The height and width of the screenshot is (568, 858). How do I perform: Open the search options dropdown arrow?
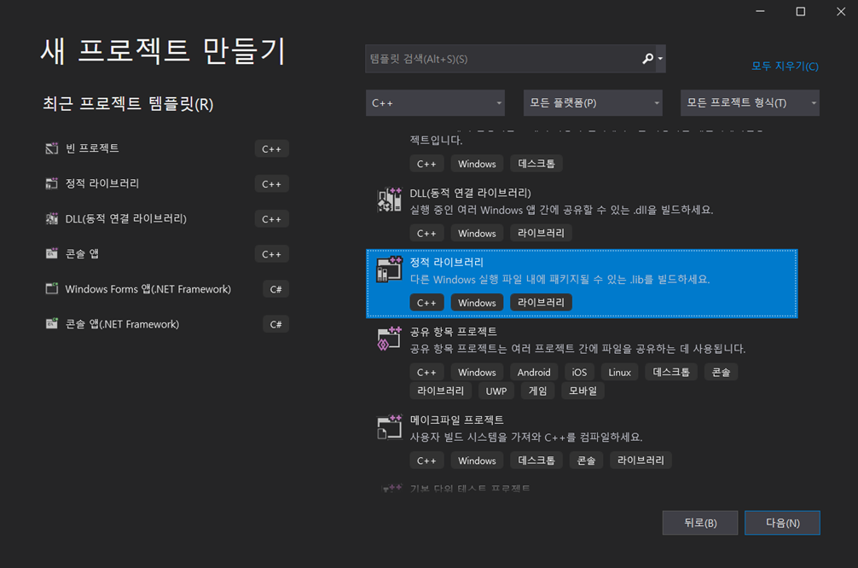coord(660,59)
